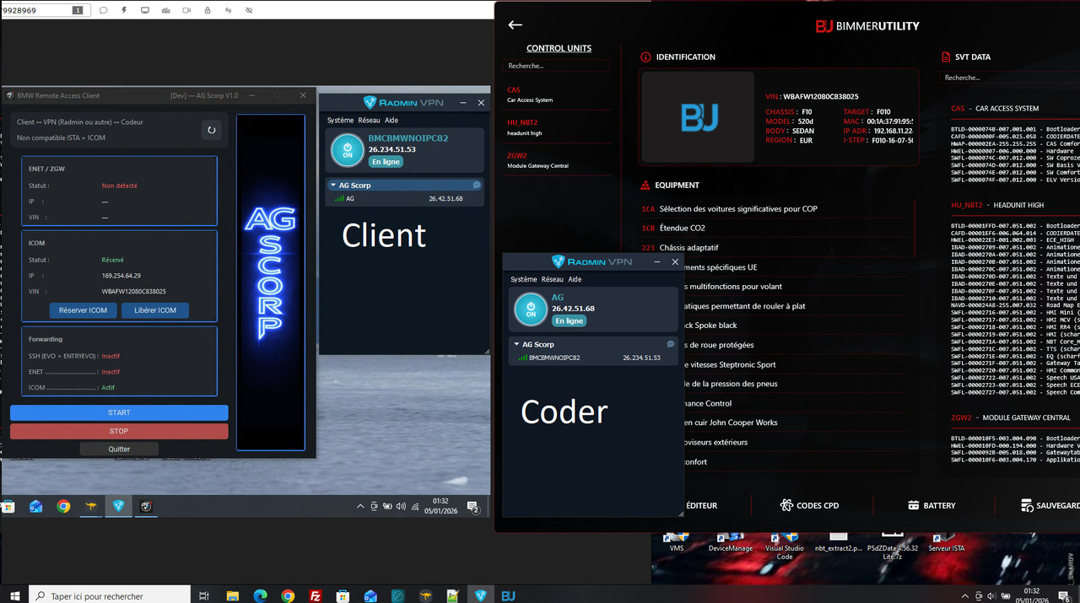Select the HU_NBT2 headunit high control unit
1080x603 pixels.
tap(557, 127)
